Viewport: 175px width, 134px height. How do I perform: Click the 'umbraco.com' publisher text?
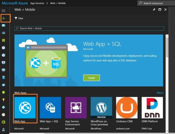pyautogui.click(x=123, y=129)
